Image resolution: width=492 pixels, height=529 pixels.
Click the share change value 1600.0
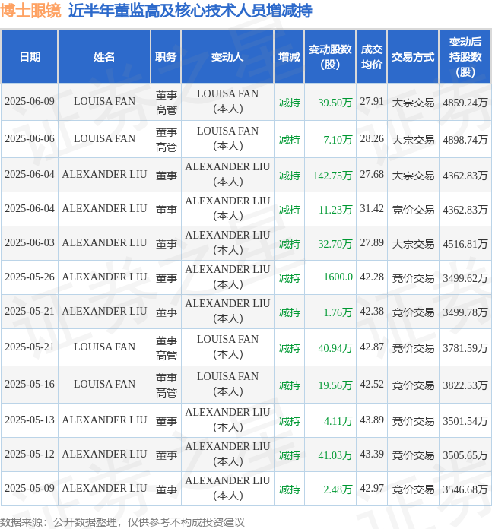pos(338,277)
